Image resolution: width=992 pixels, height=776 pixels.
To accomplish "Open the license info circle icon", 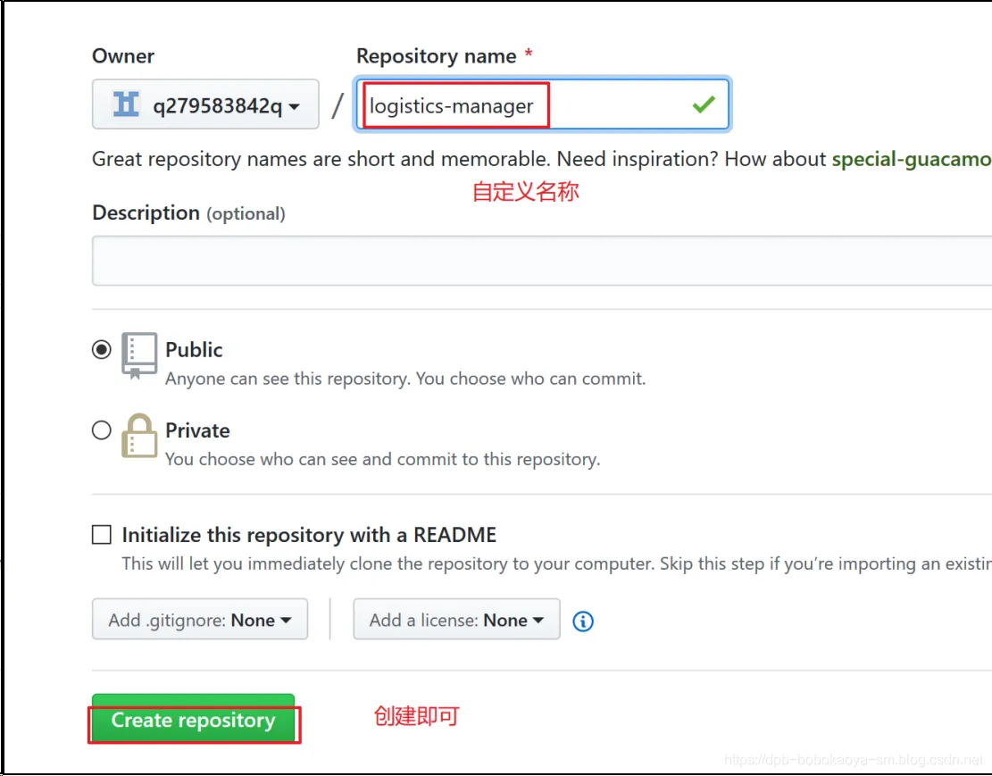I will [583, 621].
